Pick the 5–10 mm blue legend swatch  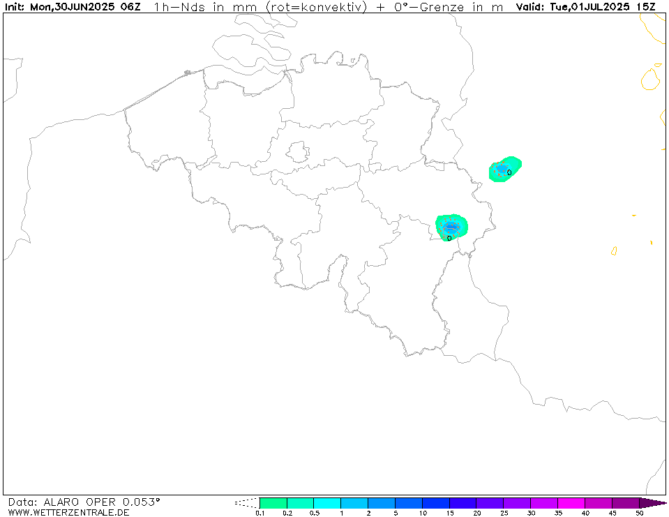[408, 503]
